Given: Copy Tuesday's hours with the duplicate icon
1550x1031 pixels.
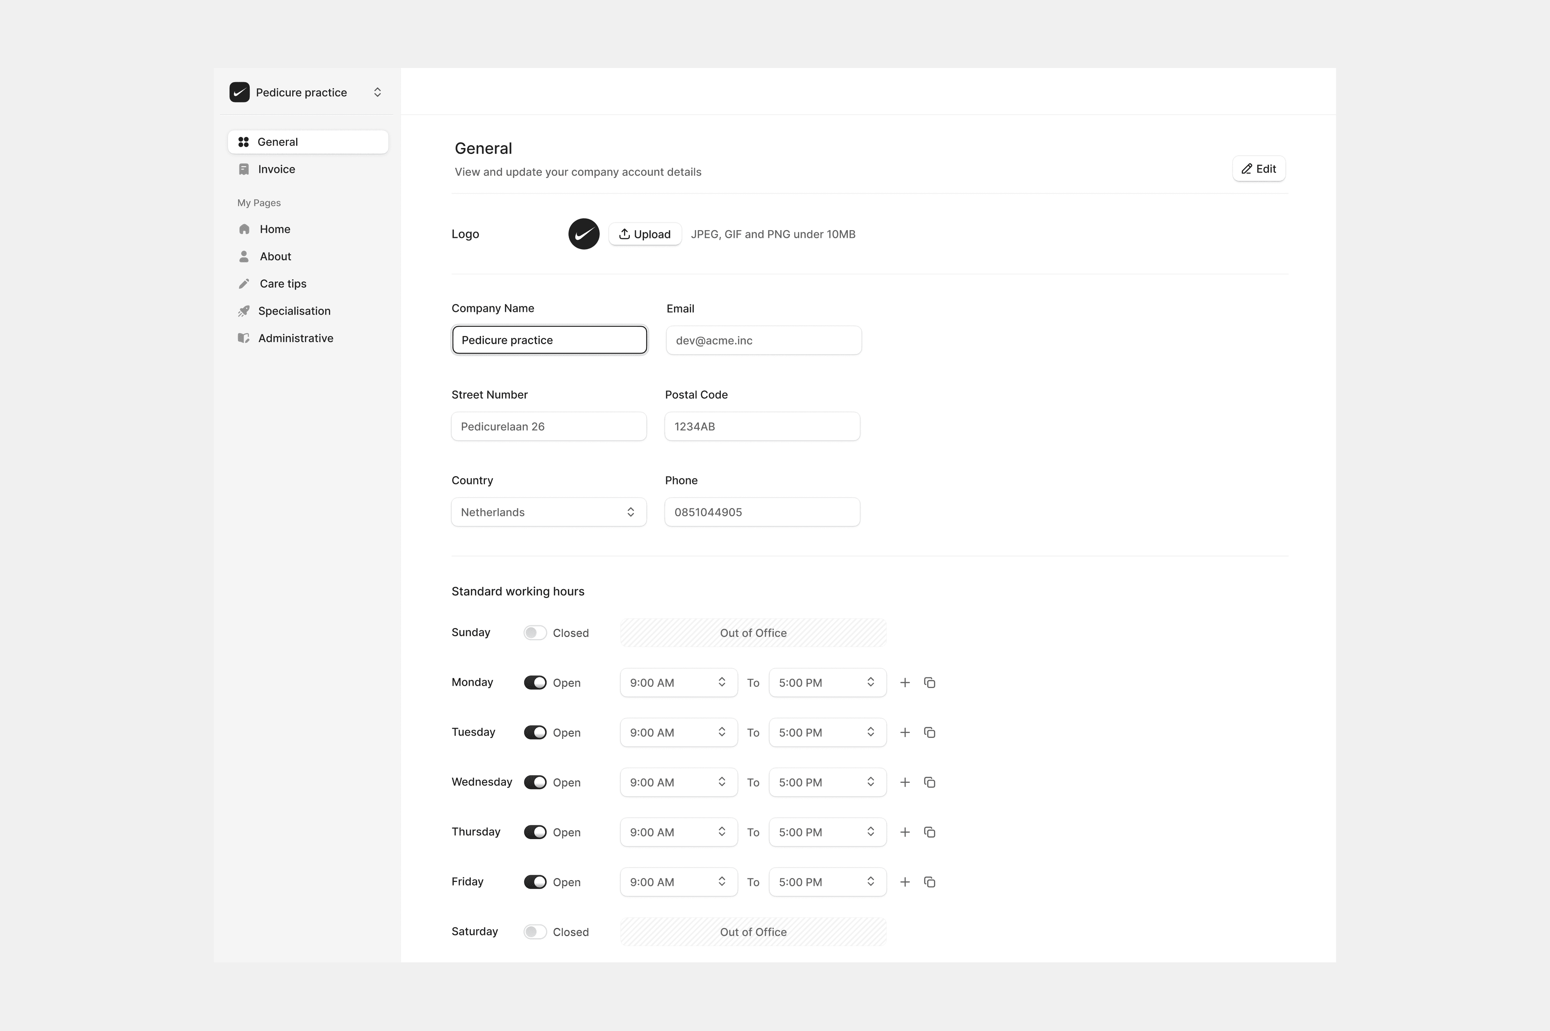Looking at the screenshot, I should click(x=929, y=733).
